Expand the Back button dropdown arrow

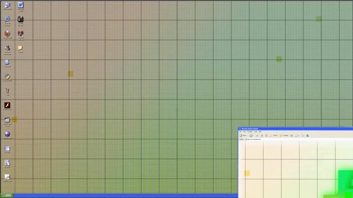pos(247,135)
